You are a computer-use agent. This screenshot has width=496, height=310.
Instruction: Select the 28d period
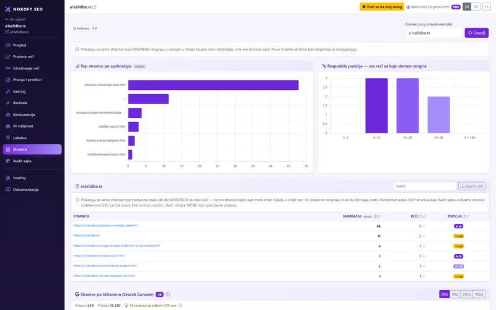click(445, 294)
